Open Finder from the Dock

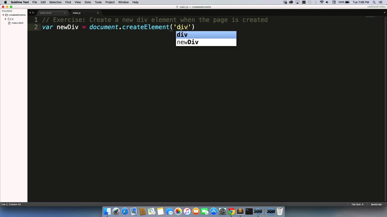coord(107,212)
